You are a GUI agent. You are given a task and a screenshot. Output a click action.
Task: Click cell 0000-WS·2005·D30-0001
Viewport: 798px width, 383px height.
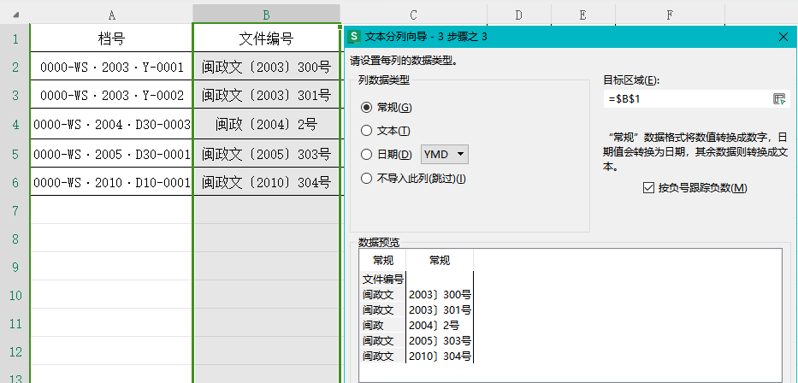pos(111,153)
